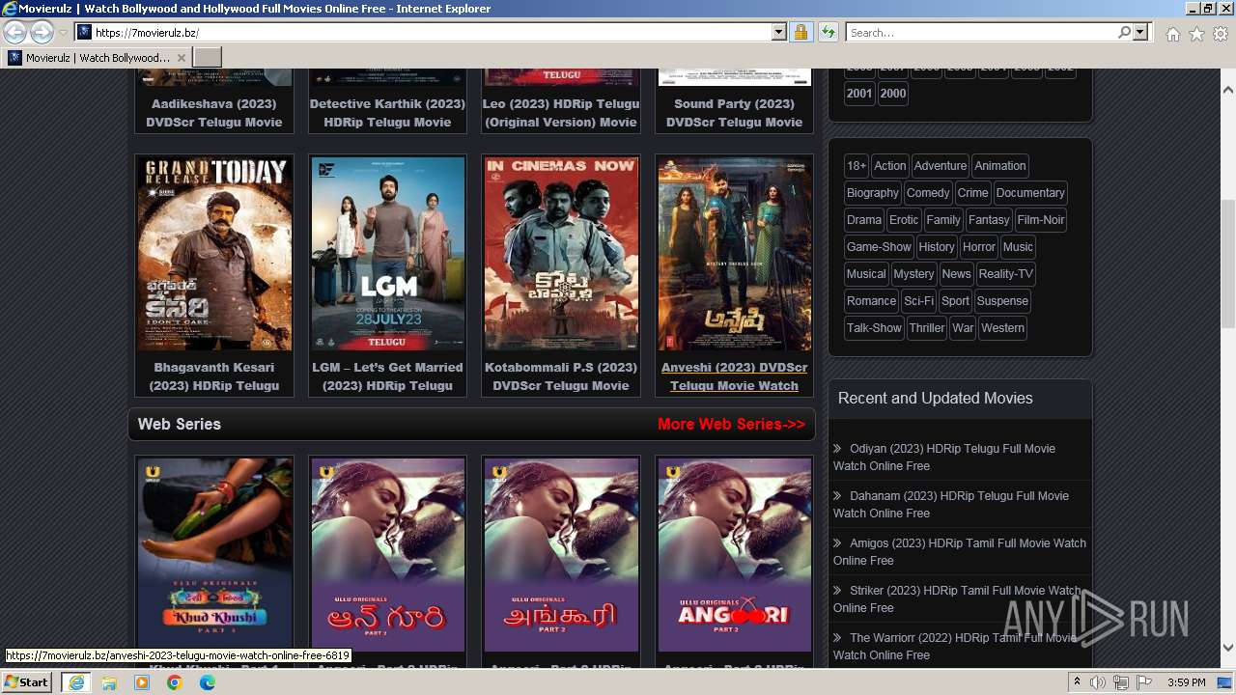Select the Sci-Fi genre tag
This screenshot has width=1236, height=695.
tap(919, 301)
